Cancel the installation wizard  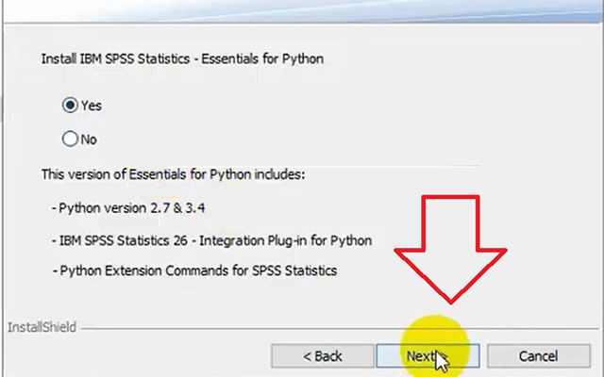point(539,356)
